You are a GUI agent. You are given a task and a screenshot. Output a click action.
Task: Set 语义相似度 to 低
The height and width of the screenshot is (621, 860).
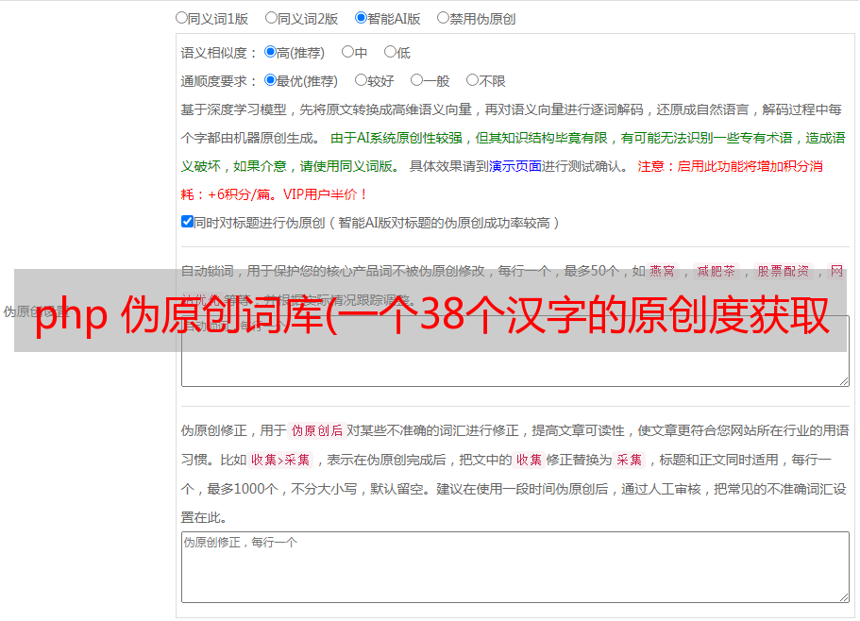390,52
